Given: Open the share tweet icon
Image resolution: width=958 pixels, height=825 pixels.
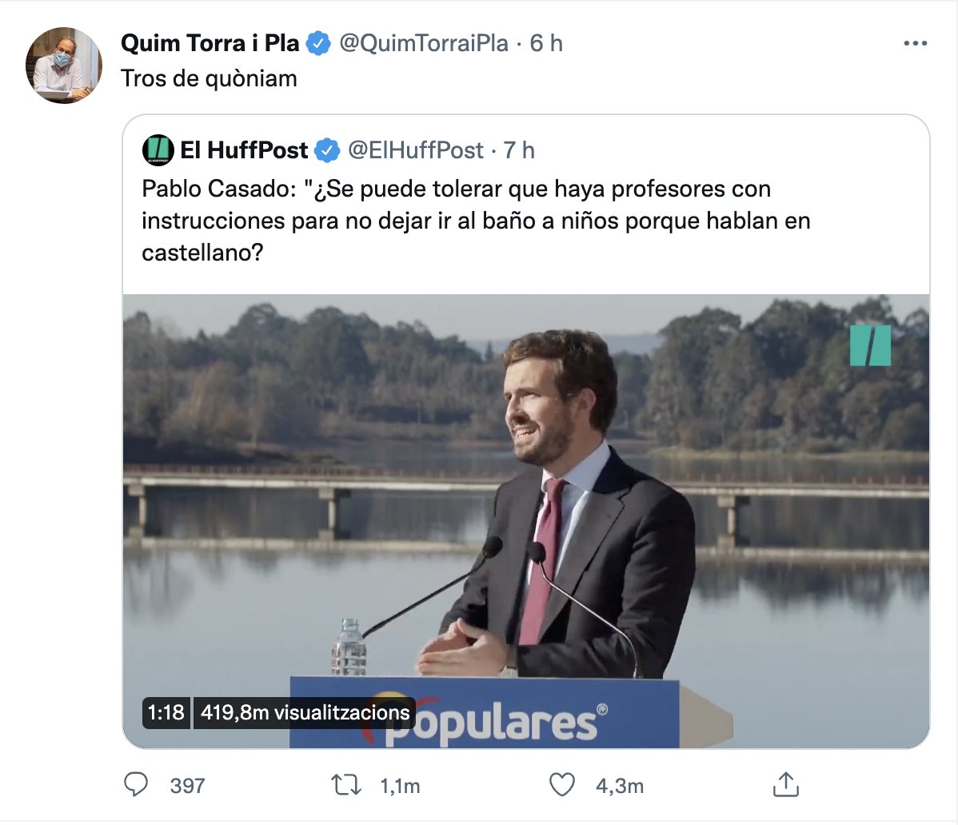Looking at the screenshot, I should (x=785, y=784).
